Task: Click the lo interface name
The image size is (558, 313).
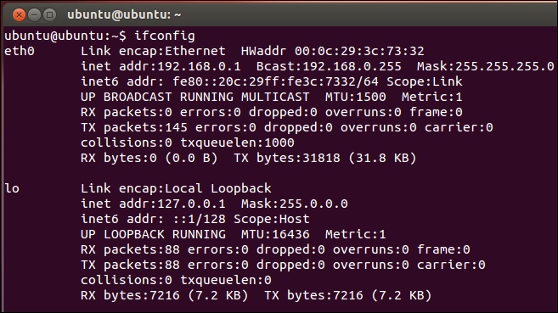Action: coord(12,188)
